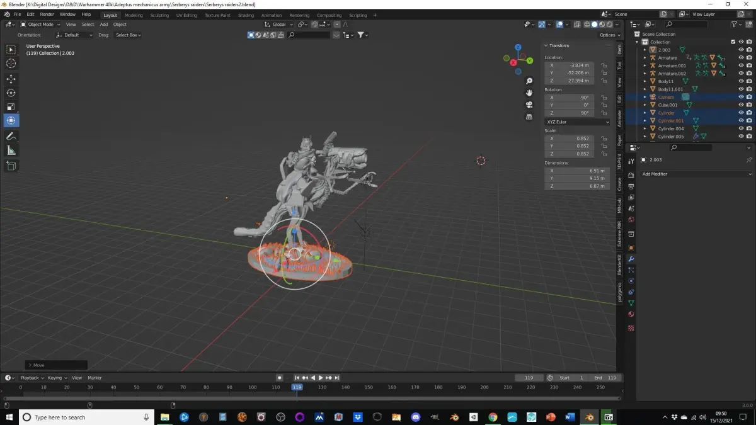Switch perspective/orthographic with grid icon

coord(530,116)
